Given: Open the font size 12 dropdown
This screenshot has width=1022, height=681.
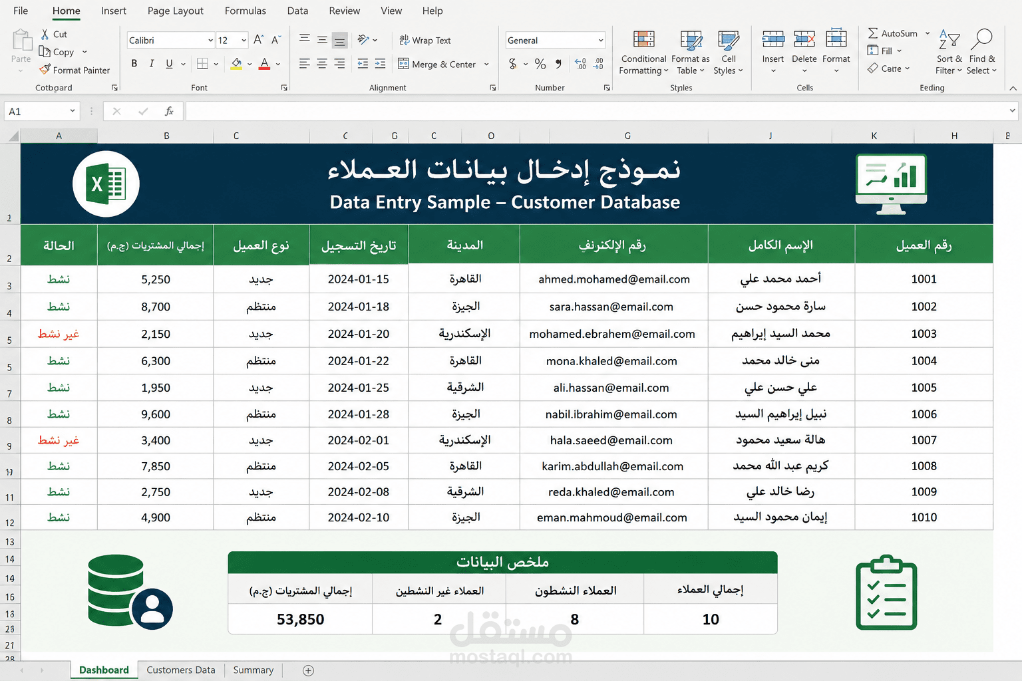Looking at the screenshot, I should click(x=244, y=41).
